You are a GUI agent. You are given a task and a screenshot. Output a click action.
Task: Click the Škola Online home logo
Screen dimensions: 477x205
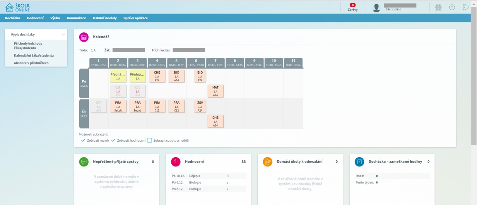(x=17, y=7)
